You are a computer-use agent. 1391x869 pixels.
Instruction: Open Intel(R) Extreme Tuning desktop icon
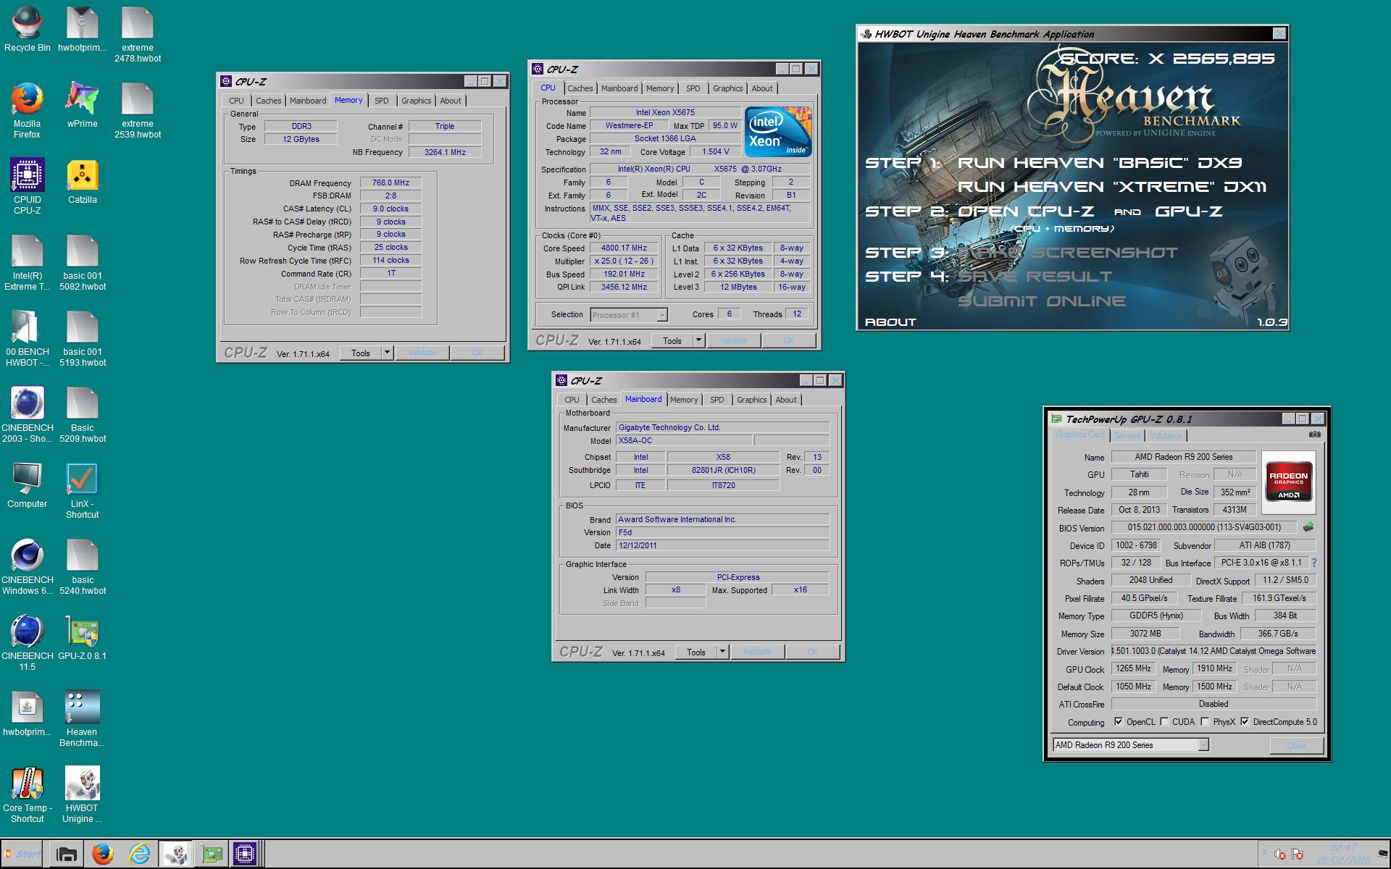click(x=28, y=261)
